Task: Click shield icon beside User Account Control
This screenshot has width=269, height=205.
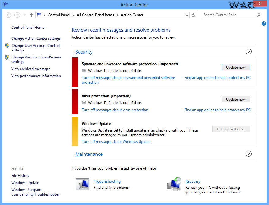Action: [x=7, y=46]
